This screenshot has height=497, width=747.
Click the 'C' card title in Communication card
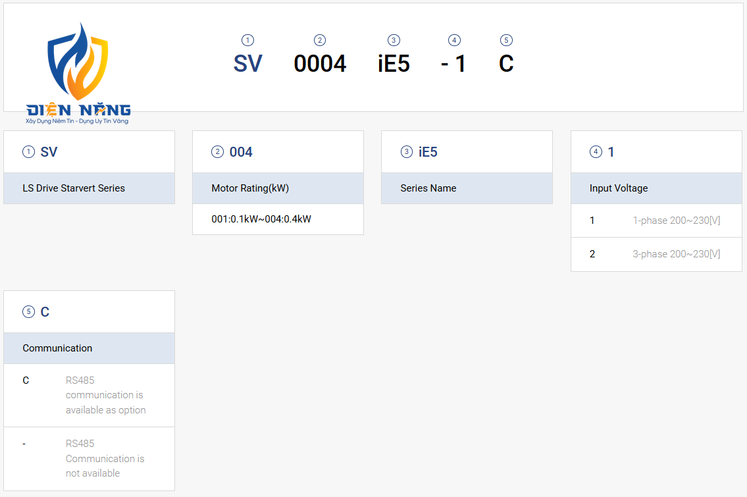45,312
